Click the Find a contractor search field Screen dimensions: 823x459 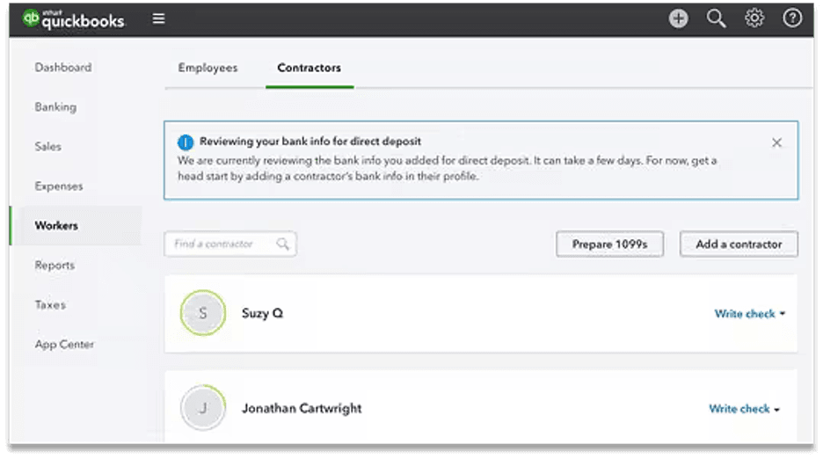click(223, 244)
